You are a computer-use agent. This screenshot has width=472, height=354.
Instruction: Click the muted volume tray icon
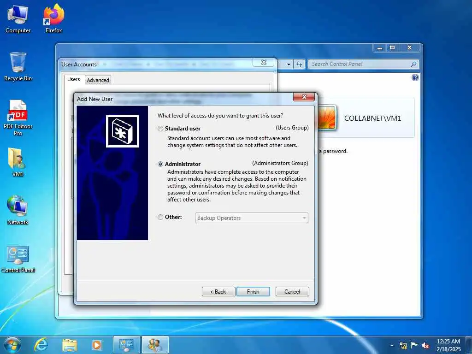pyautogui.click(x=425, y=345)
